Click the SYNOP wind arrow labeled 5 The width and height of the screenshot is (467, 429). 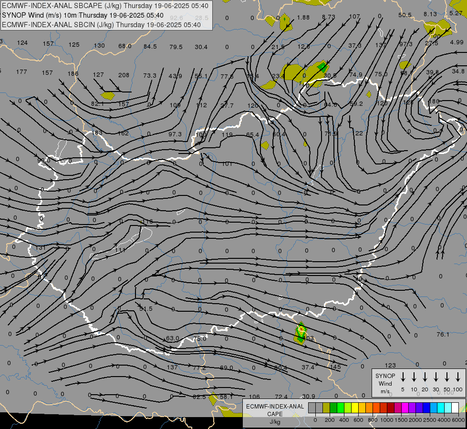[x=403, y=377]
